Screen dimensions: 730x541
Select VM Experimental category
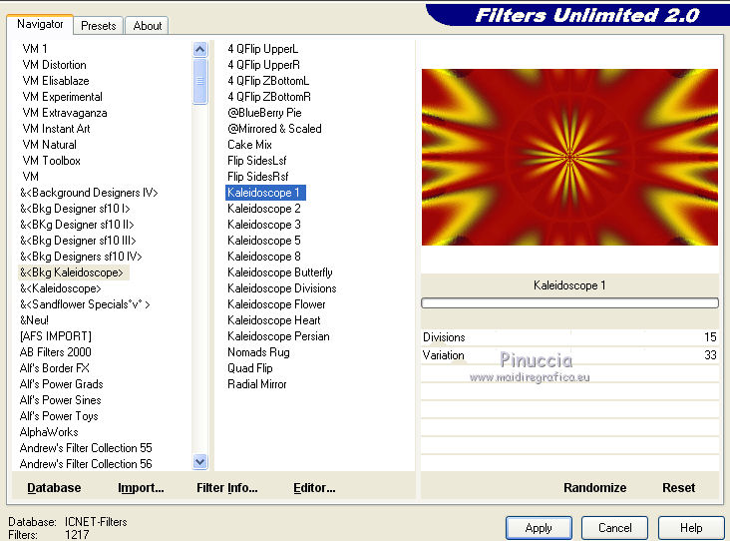[x=62, y=97]
